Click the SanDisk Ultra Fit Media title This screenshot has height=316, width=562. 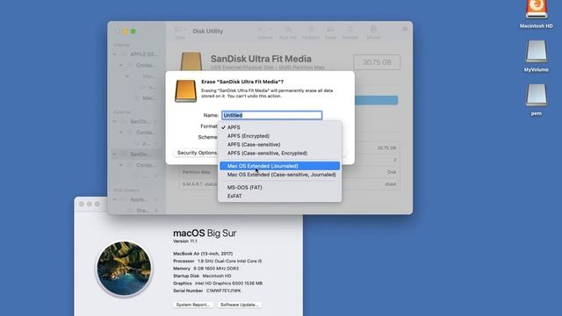[x=261, y=59]
